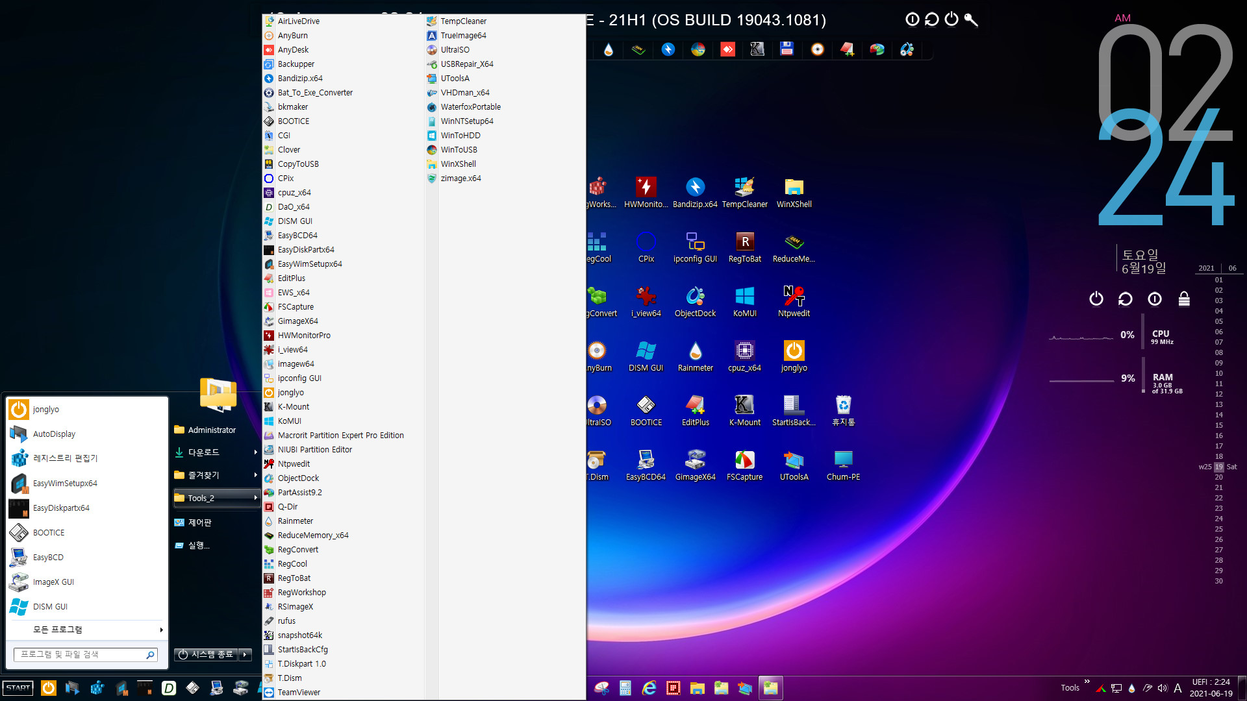The width and height of the screenshot is (1247, 701).
Task: Open Internet Explorer on taskbar
Action: coord(649,688)
